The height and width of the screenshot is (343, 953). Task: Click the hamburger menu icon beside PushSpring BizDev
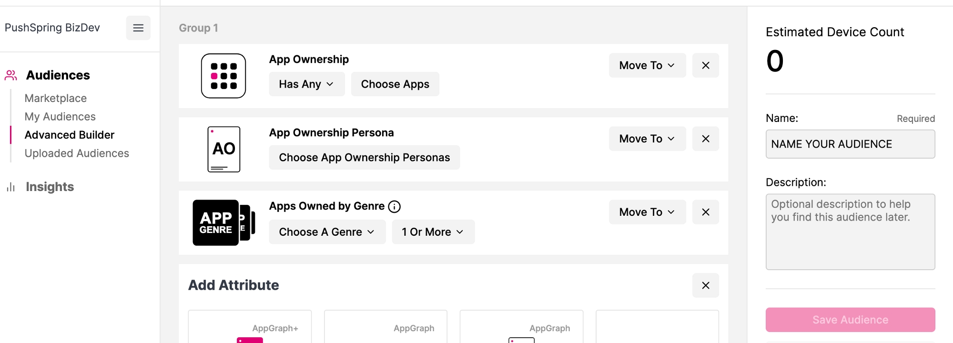click(138, 28)
